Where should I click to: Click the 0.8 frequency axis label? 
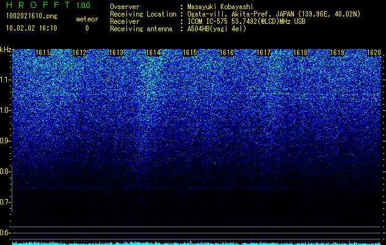point(5,171)
